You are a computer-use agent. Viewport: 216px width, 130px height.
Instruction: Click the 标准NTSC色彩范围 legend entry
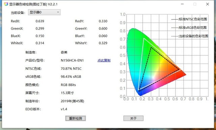189,19
